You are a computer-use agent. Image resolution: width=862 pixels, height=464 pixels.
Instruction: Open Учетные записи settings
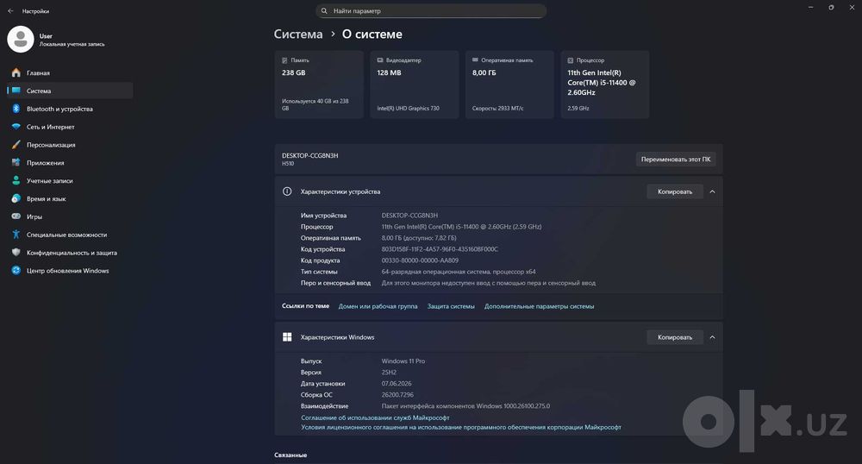pyautogui.click(x=70, y=180)
